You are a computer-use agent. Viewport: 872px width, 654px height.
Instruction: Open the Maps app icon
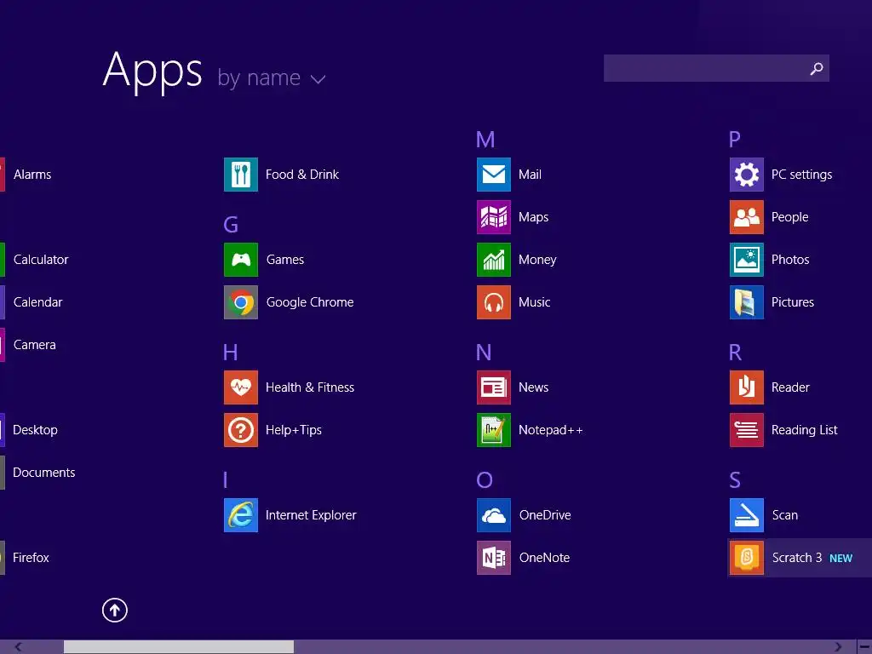[x=494, y=217]
